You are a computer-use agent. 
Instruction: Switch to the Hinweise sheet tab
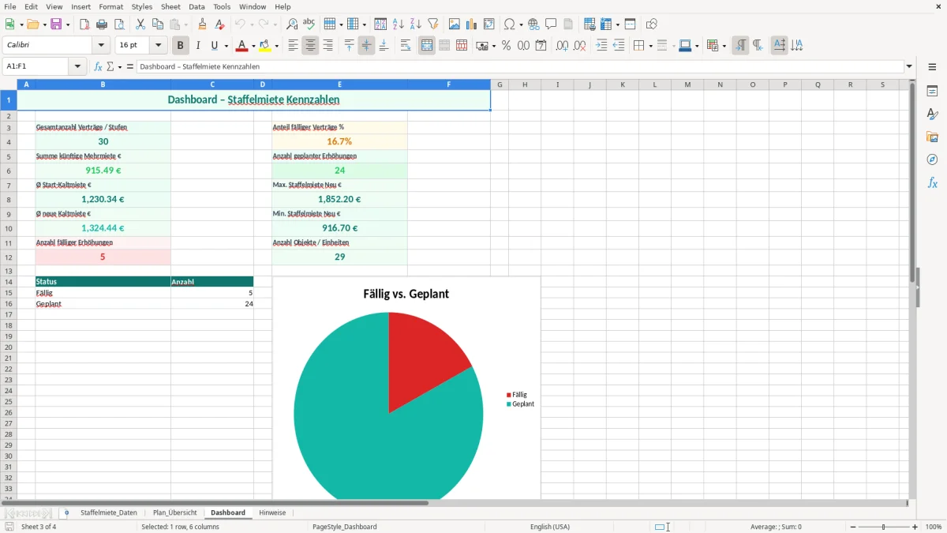coord(272,513)
